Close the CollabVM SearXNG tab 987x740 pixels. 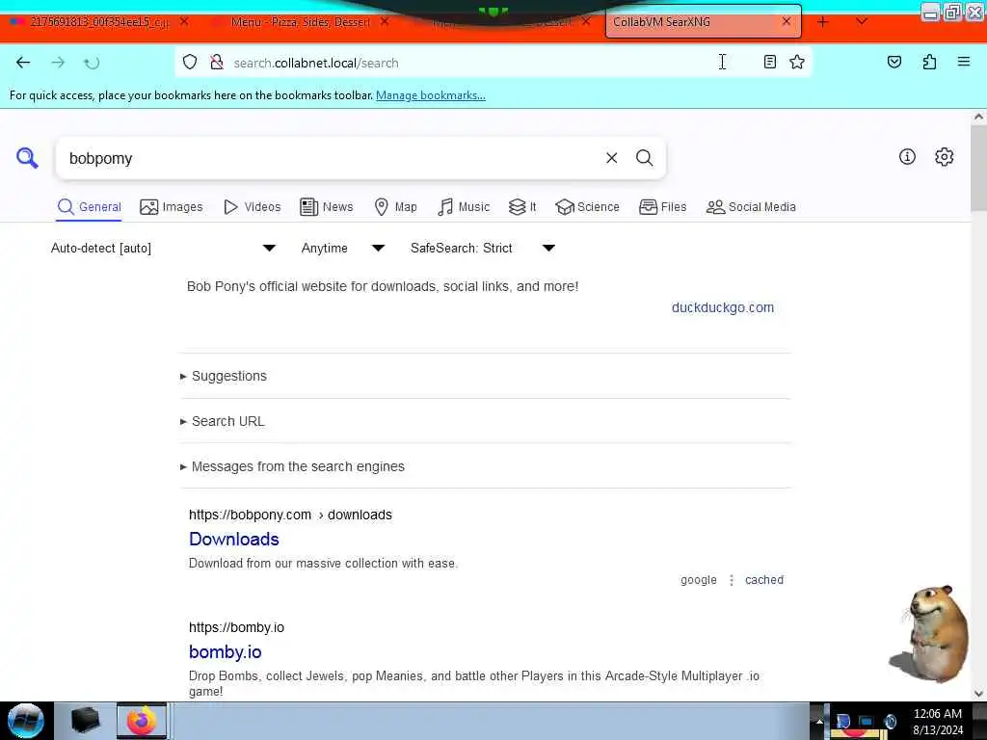(787, 21)
